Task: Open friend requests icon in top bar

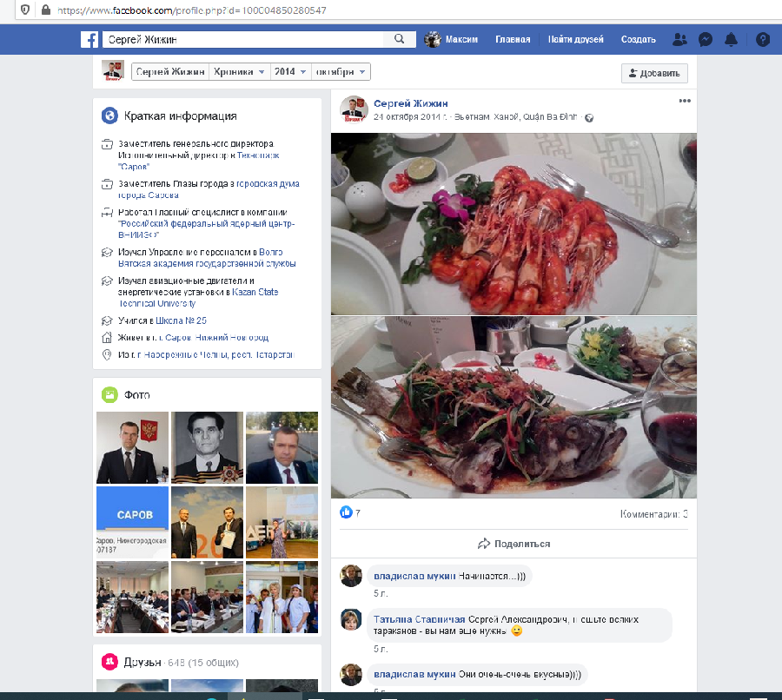Action: tap(679, 39)
